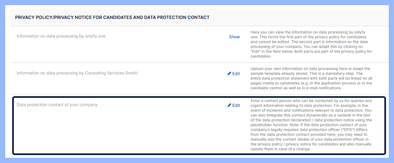Click Edit text for Consulting Services GmbH information
Viewport: 394px width, 163px height.
tap(236, 73)
